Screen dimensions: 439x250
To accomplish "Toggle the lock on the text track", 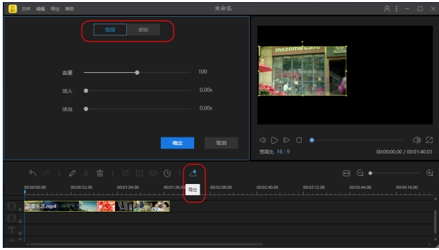I will (x=20, y=233).
